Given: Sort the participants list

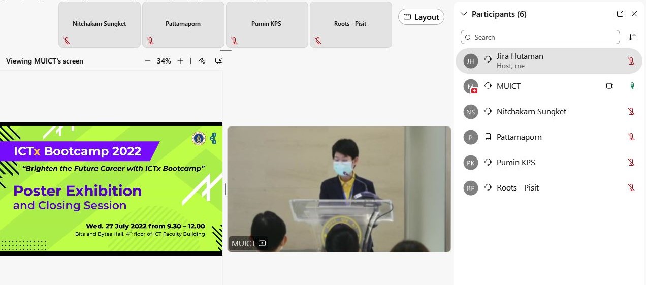Looking at the screenshot, I should 632,37.
